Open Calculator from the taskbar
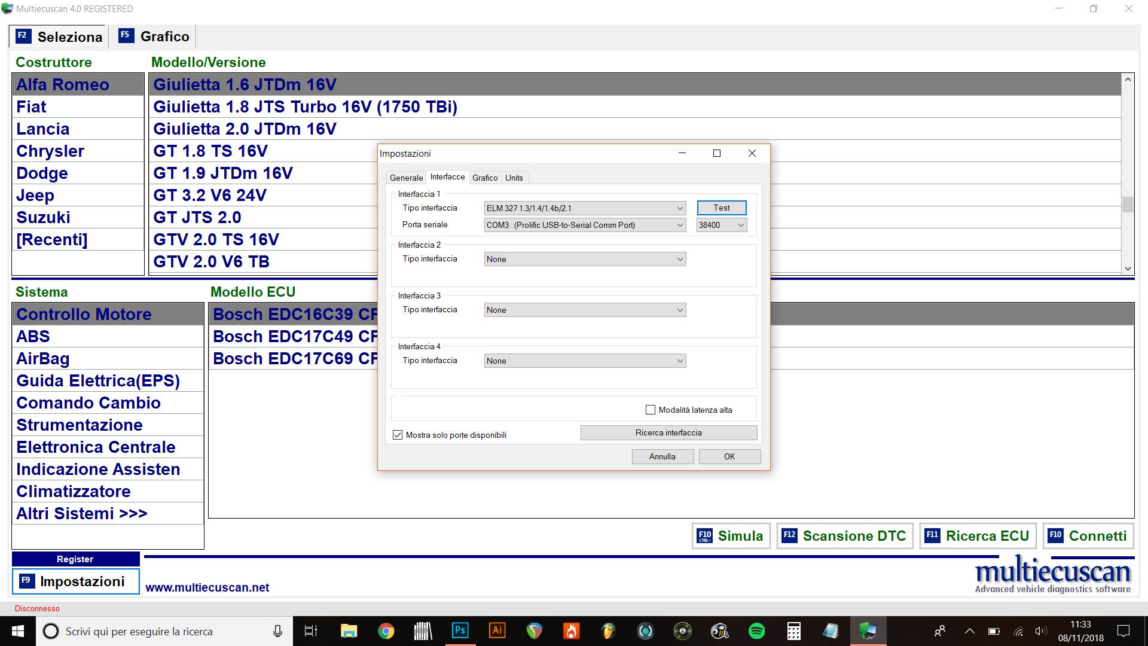This screenshot has width=1148, height=646. pos(793,631)
